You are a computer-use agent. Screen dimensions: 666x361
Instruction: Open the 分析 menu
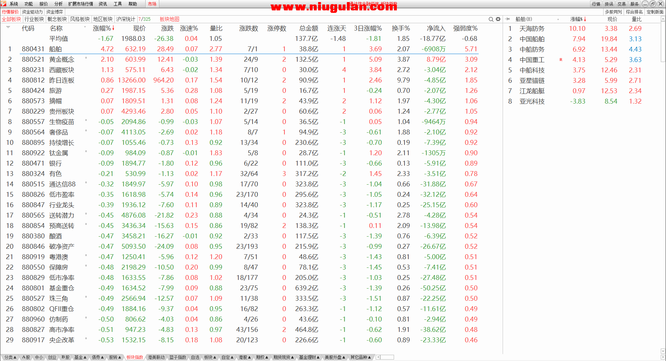point(59,4)
